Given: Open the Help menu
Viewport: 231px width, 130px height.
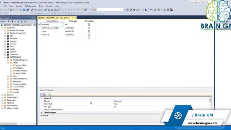Looking at the screenshot, I should click(x=57, y=6).
